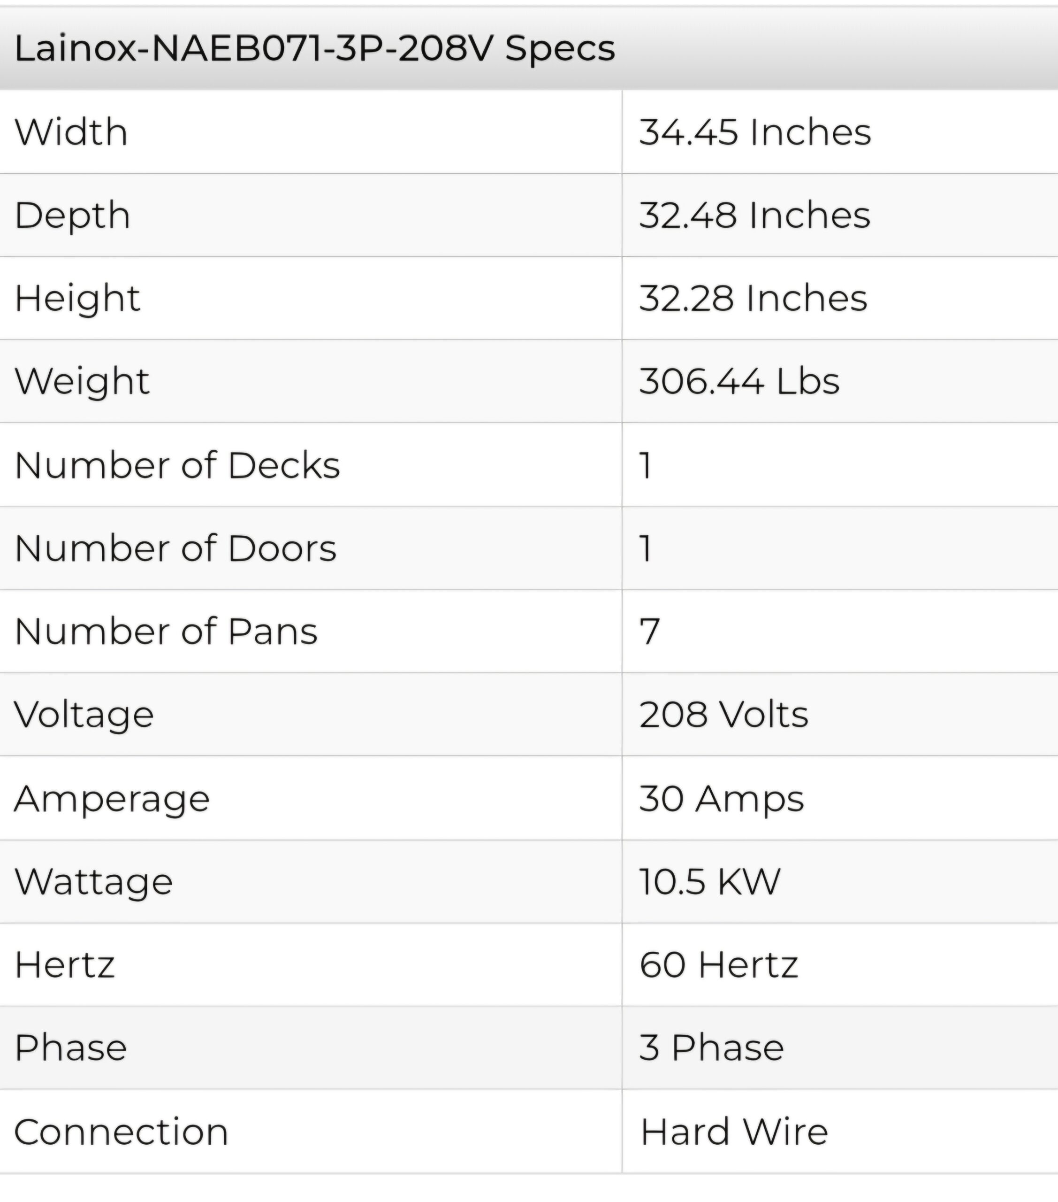This screenshot has width=1058, height=1202.
Task: Select the 60 Hertz value
Action: pyautogui.click(x=718, y=965)
